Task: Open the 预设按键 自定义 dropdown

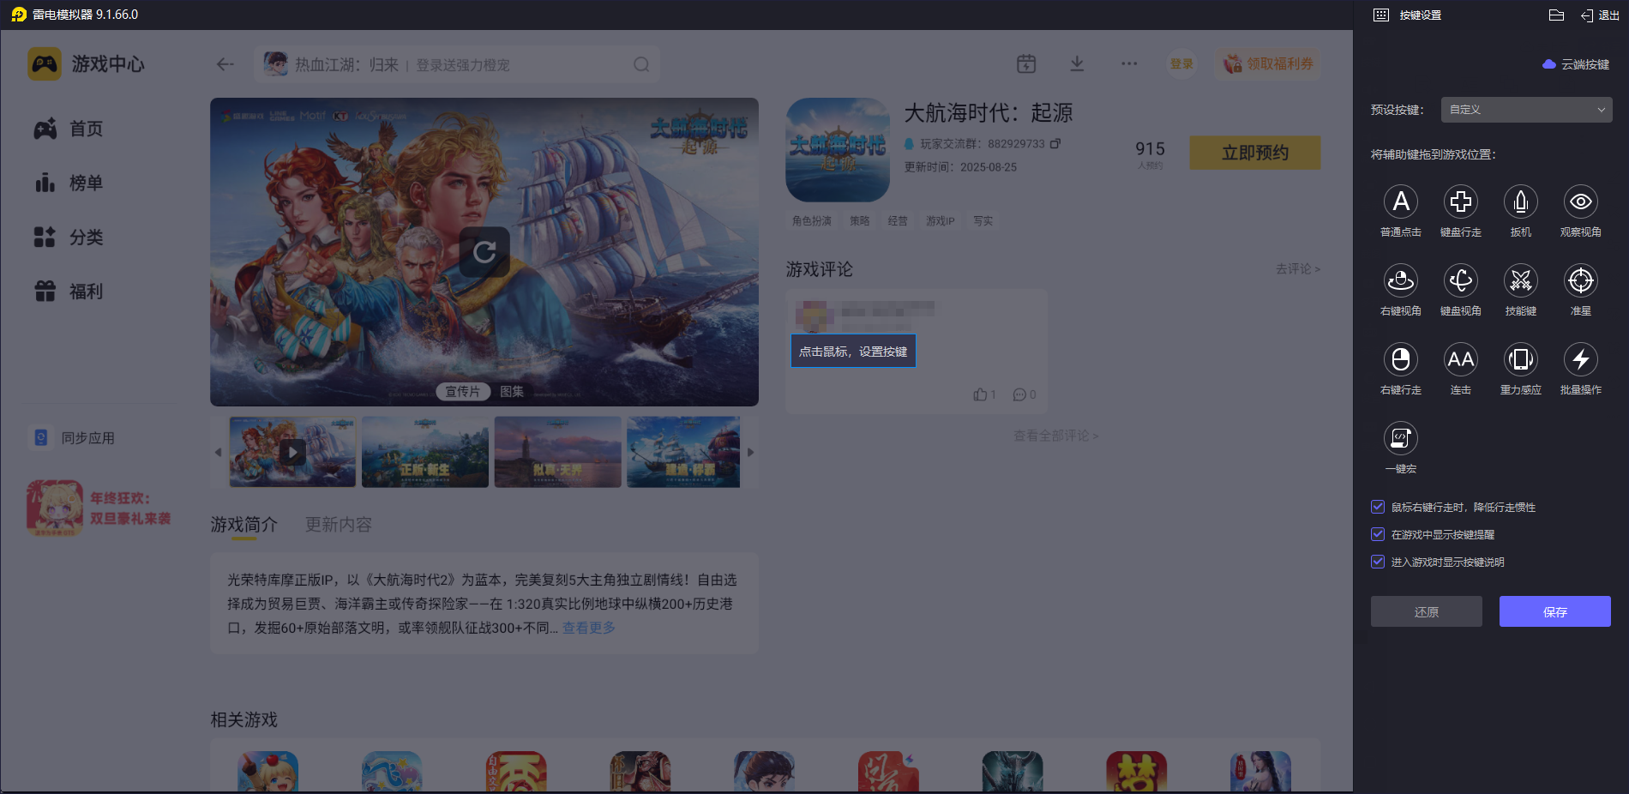Action: click(x=1526, y=110)
